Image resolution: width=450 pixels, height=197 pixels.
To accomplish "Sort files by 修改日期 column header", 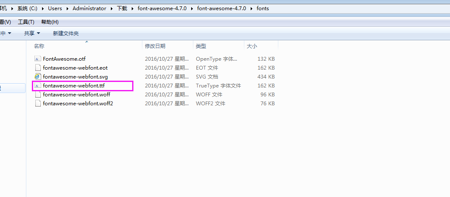I will [x=155, y=46].
